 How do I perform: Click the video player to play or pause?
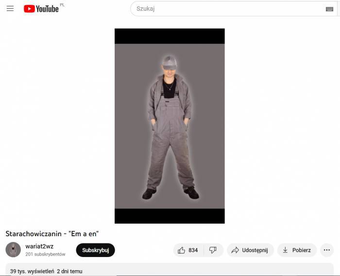(x=170, y=126)
